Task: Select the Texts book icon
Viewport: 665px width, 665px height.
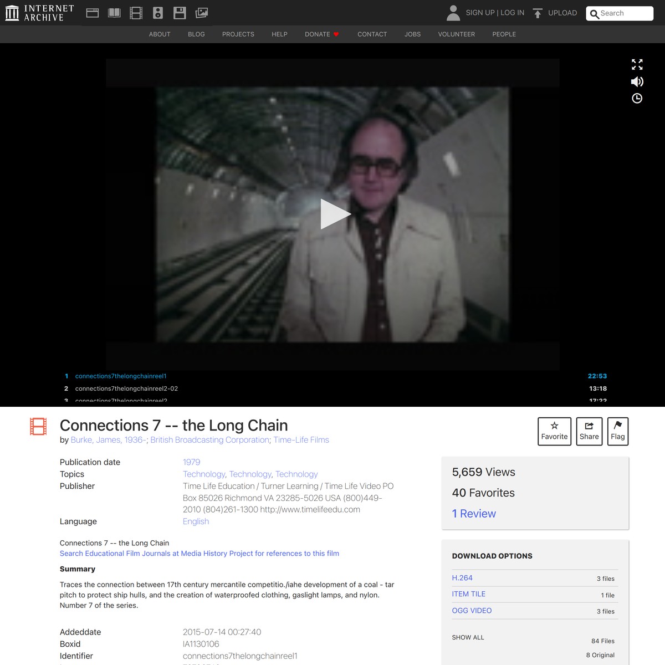Action: (114, 12)
